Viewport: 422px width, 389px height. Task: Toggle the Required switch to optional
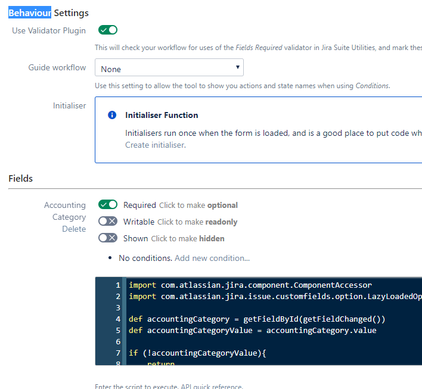point(108,204)
